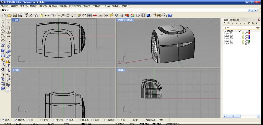Image resolution: width=263 pixels, height=125 pixels.
Task: Click the Undo arrow icon
Action: [47, 15]
